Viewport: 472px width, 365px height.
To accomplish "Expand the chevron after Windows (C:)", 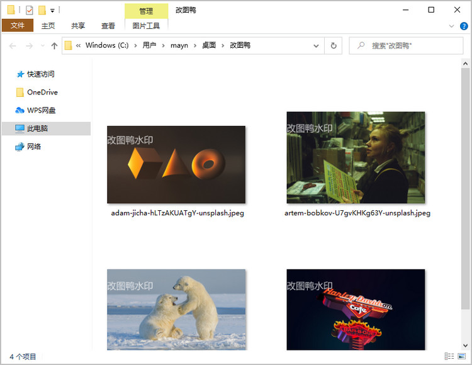I will click(135, 46).
